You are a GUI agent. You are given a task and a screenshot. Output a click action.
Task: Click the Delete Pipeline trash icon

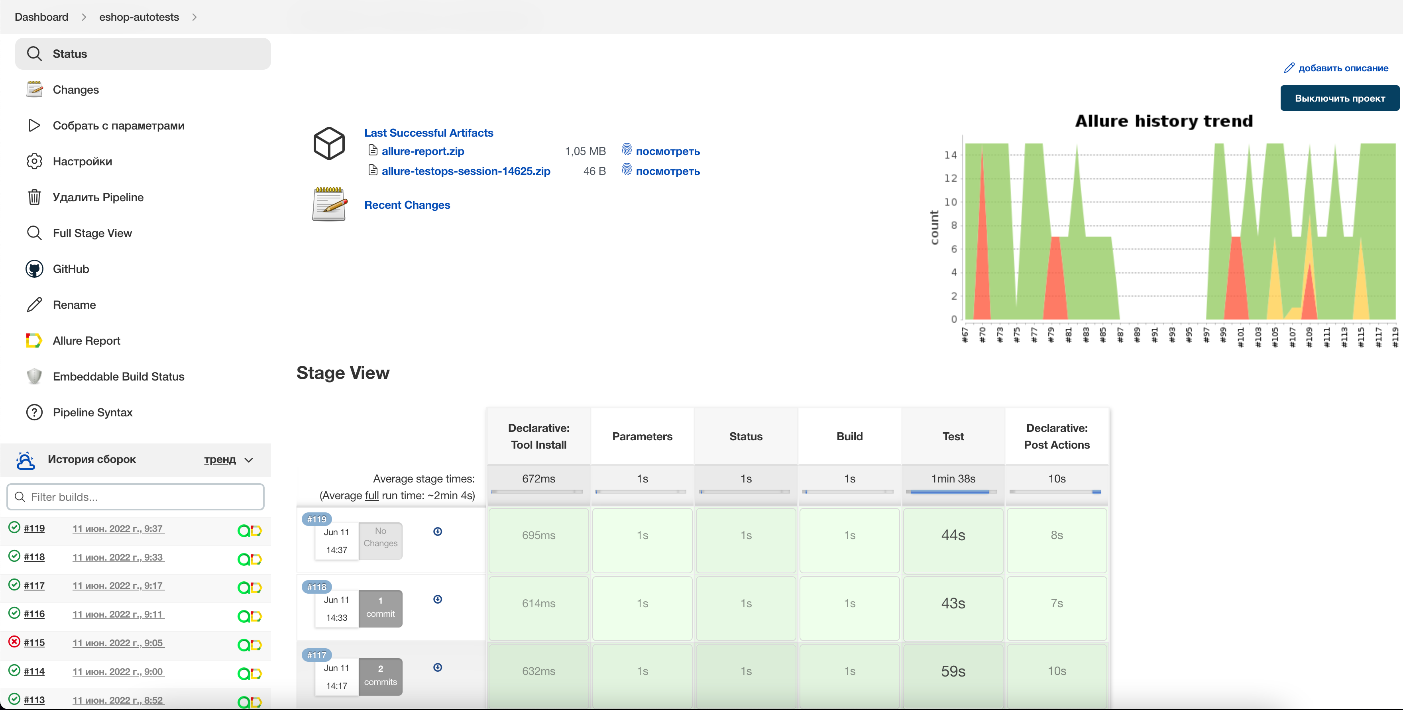click(34, 197)
